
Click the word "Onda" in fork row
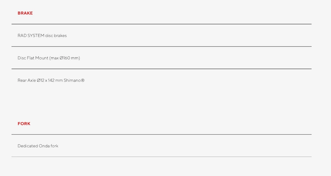[44, 146]
